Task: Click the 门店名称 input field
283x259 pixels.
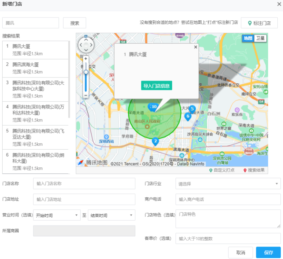Action: [x=84, y=183]
